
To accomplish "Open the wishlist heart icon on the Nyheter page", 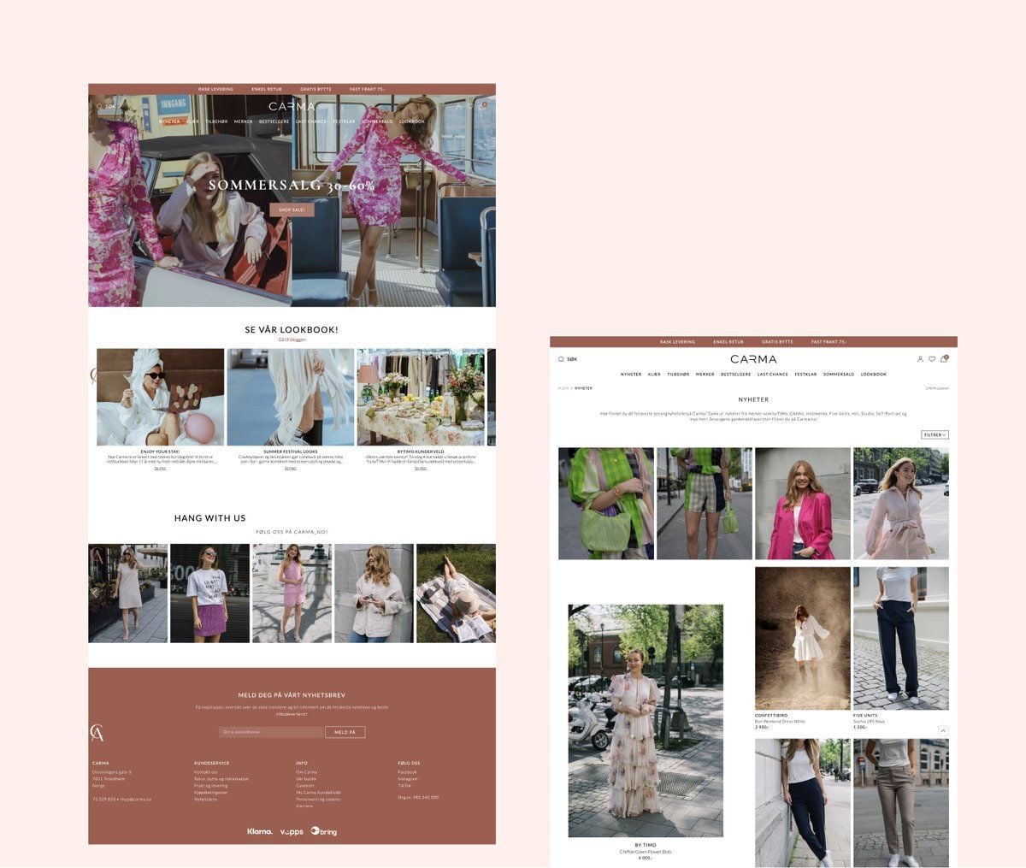I will pos(932,359).
